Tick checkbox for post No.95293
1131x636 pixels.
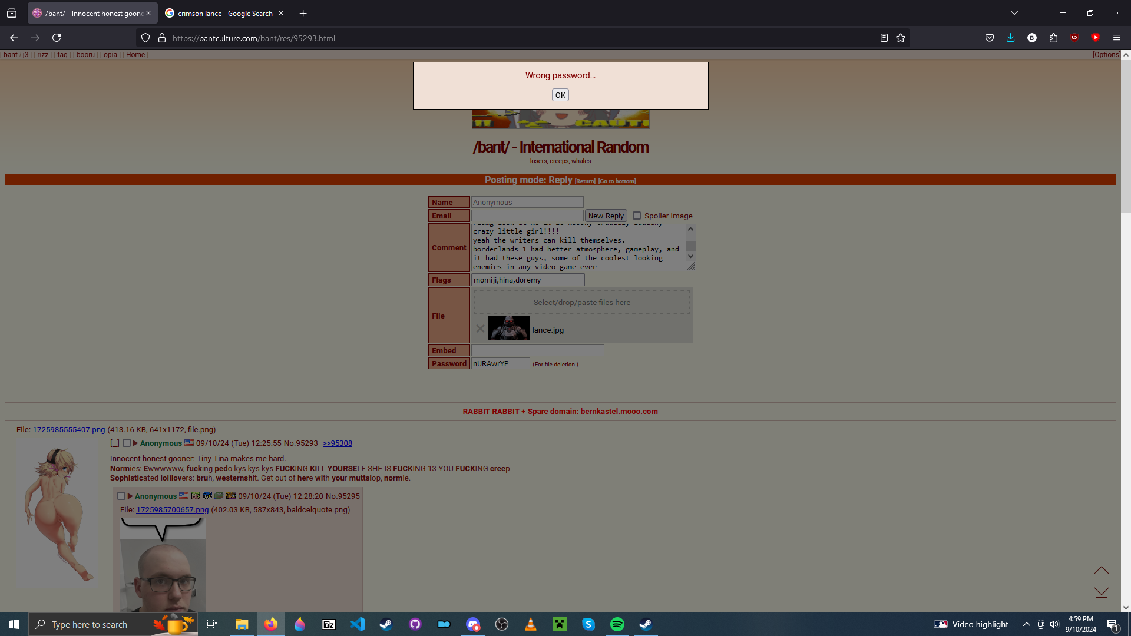coord(126,443)
